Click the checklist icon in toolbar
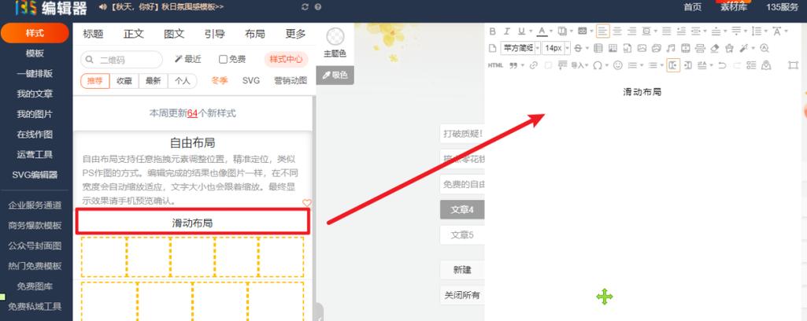This screenshot has width=807, height=321. pyautogui.click(x=751, y=65)
